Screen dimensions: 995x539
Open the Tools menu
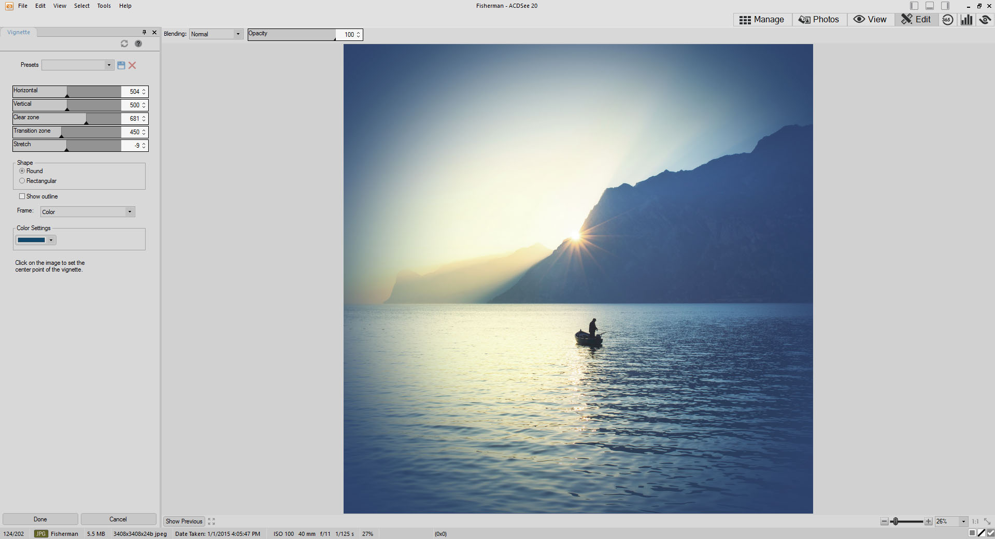[x=104, y=6]
